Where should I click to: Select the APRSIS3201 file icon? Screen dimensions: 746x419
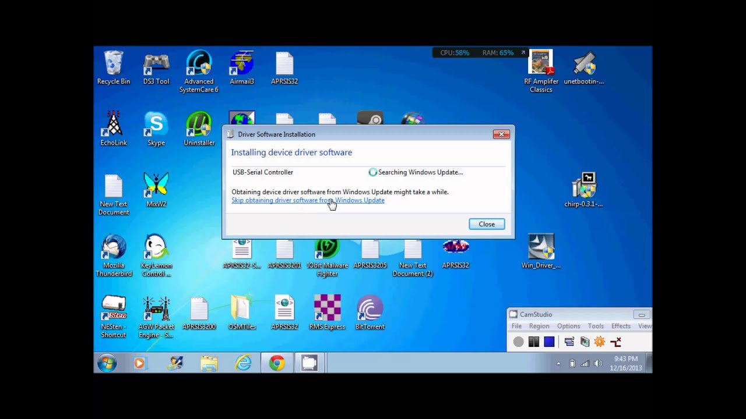pyautogui.click(x=284, y=254)
